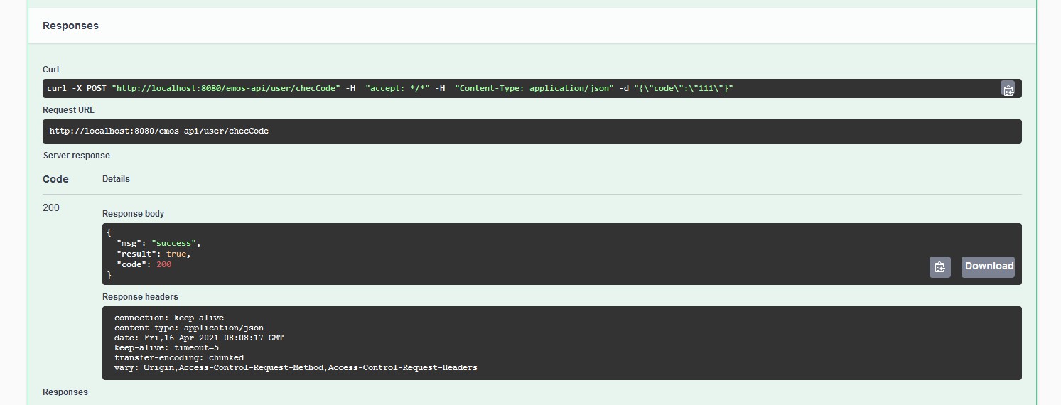Click the "msg": "success" line

158,244
